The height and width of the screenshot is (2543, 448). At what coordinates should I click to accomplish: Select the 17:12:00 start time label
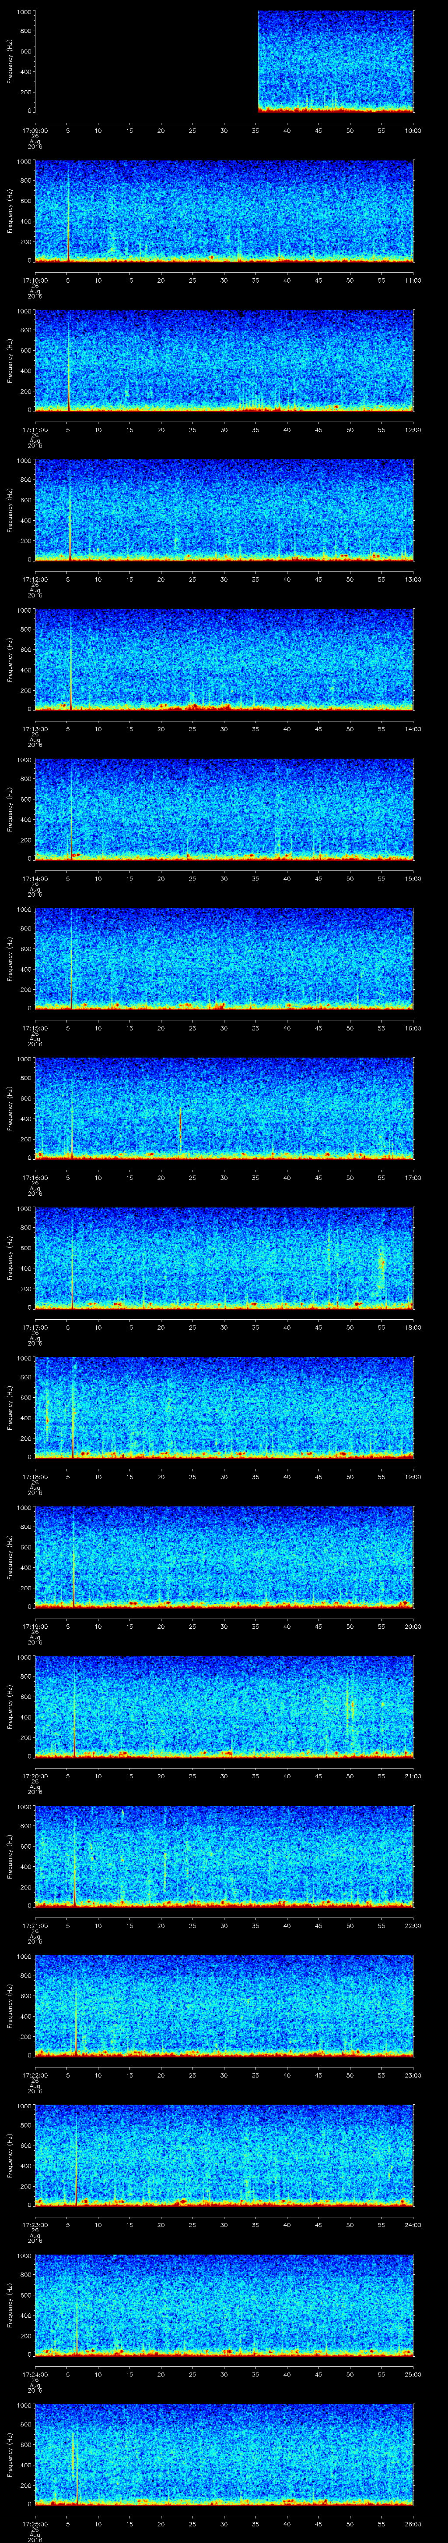click(x=35, y=579)
